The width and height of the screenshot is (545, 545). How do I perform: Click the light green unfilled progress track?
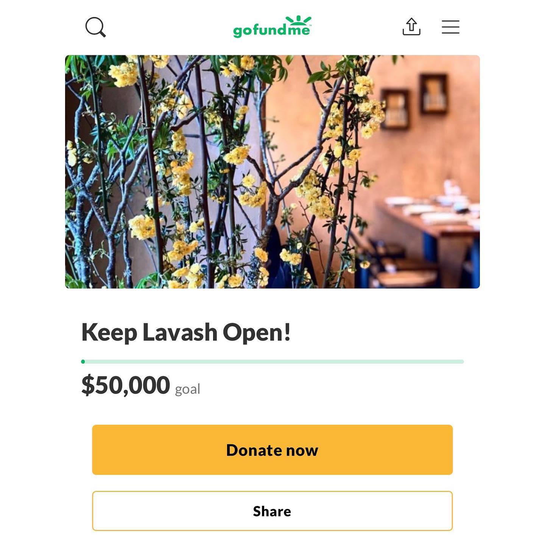tap(274, 361)
